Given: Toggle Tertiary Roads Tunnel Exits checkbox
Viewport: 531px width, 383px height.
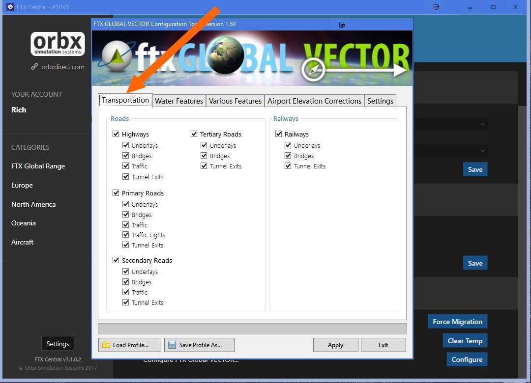Looking at the screenshot, I should tap(204, 166).
